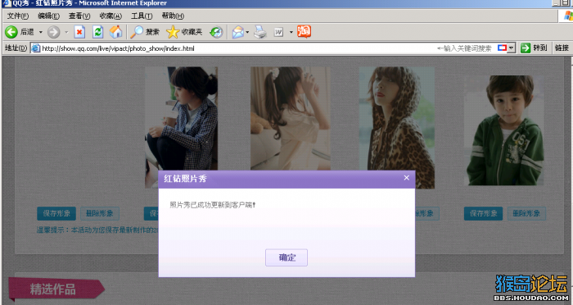Click 删除形象 under the boy photo
This screenshot has height=305, width=573.
(526, 213)
